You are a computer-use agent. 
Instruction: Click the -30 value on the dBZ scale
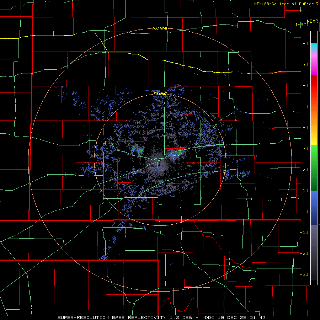coord(304,274)
